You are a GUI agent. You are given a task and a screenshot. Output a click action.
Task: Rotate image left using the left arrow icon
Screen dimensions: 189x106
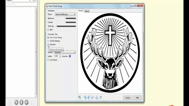pos(85,97)
